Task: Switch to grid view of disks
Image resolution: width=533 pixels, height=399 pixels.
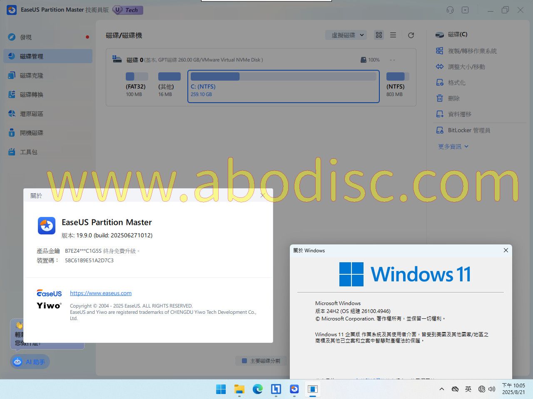Action: point(379,35)
